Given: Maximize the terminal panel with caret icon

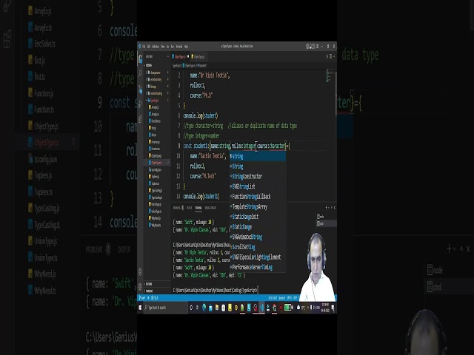Looking at the screenshot, I should click(332, 207).
